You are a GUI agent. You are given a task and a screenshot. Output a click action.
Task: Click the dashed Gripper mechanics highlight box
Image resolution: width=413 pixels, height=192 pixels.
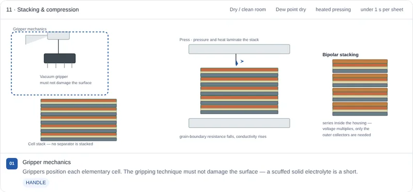click(x=60, y=63)
